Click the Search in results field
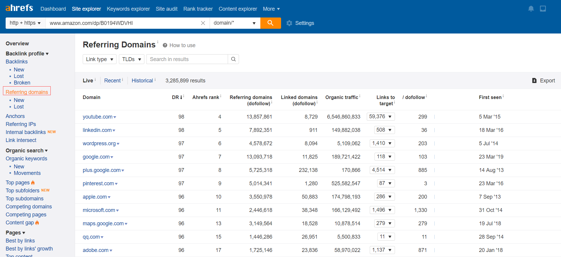Image resolution: width=561 pixels, height=257 pixels. [x=187, y=59]
